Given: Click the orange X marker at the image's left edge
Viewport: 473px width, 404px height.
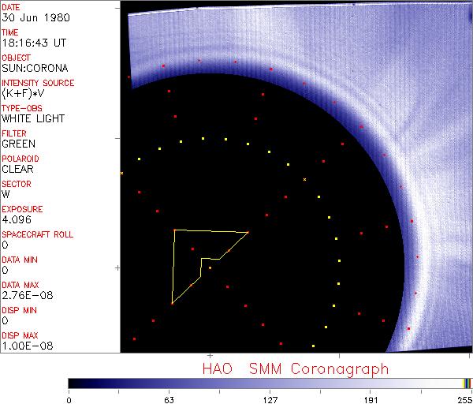Looking at the screenshot, I should (121, 173).
